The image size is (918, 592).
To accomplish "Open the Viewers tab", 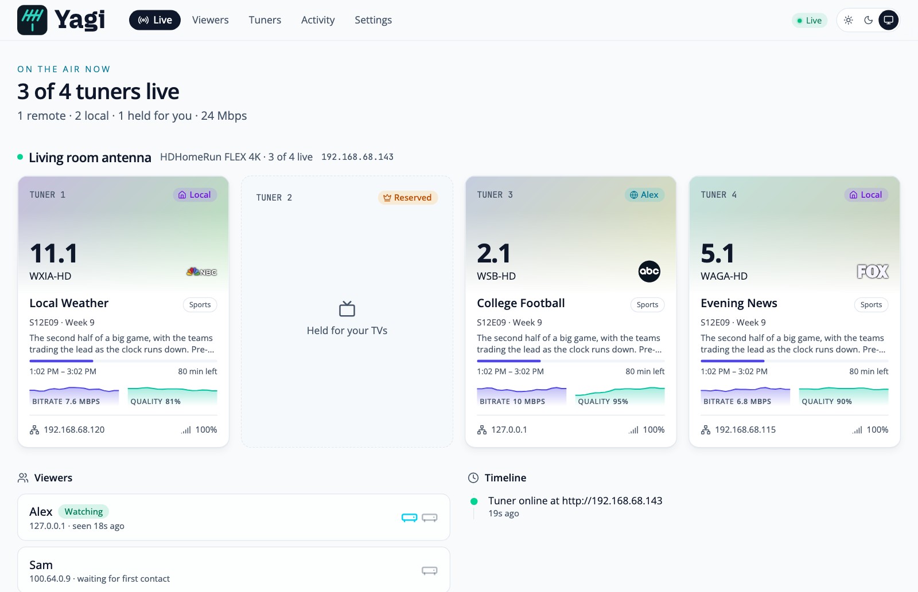I will (x=210, y=20).
